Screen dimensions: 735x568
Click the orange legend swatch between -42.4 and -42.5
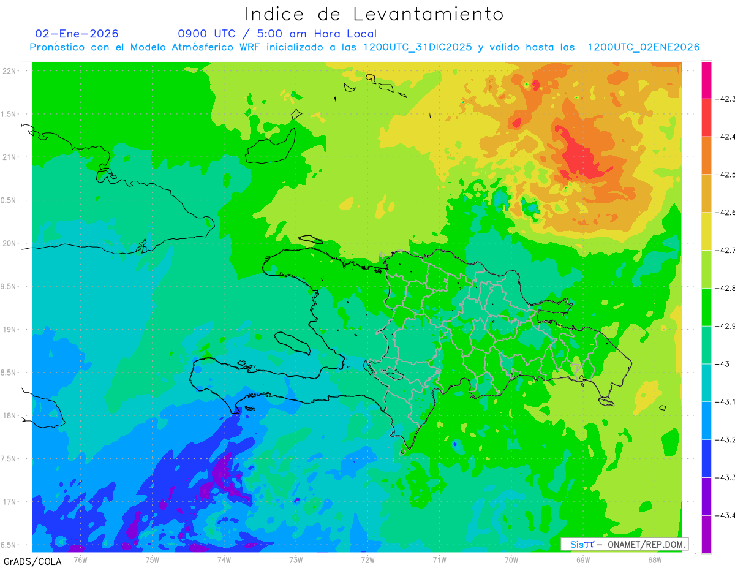click(706, 156)
